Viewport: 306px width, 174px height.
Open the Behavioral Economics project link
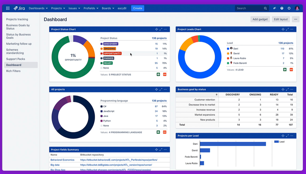[62, 160]
